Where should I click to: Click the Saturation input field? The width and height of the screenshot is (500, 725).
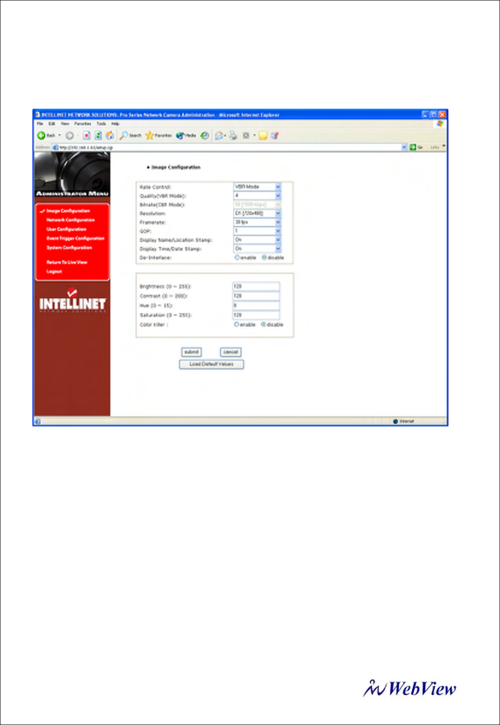coord(256,315)
